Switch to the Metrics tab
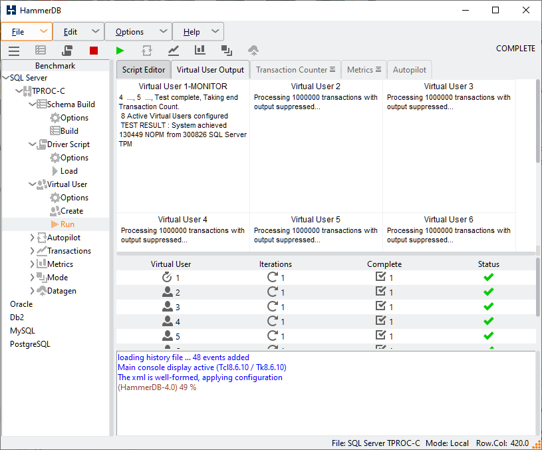This screenshot has height=450, width=542. pos(364,70)
